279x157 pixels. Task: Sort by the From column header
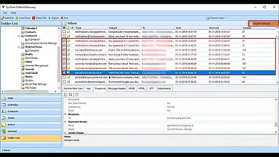coord(91,28)
